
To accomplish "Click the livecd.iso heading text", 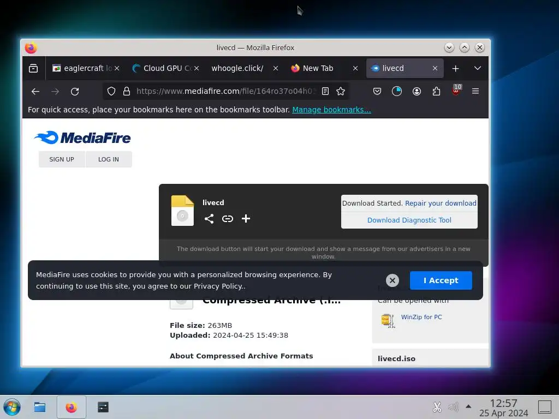I will pos(396,359).
